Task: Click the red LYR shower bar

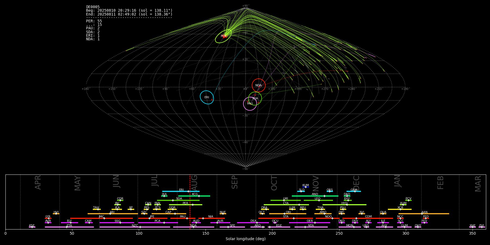Action: (48, 218)
